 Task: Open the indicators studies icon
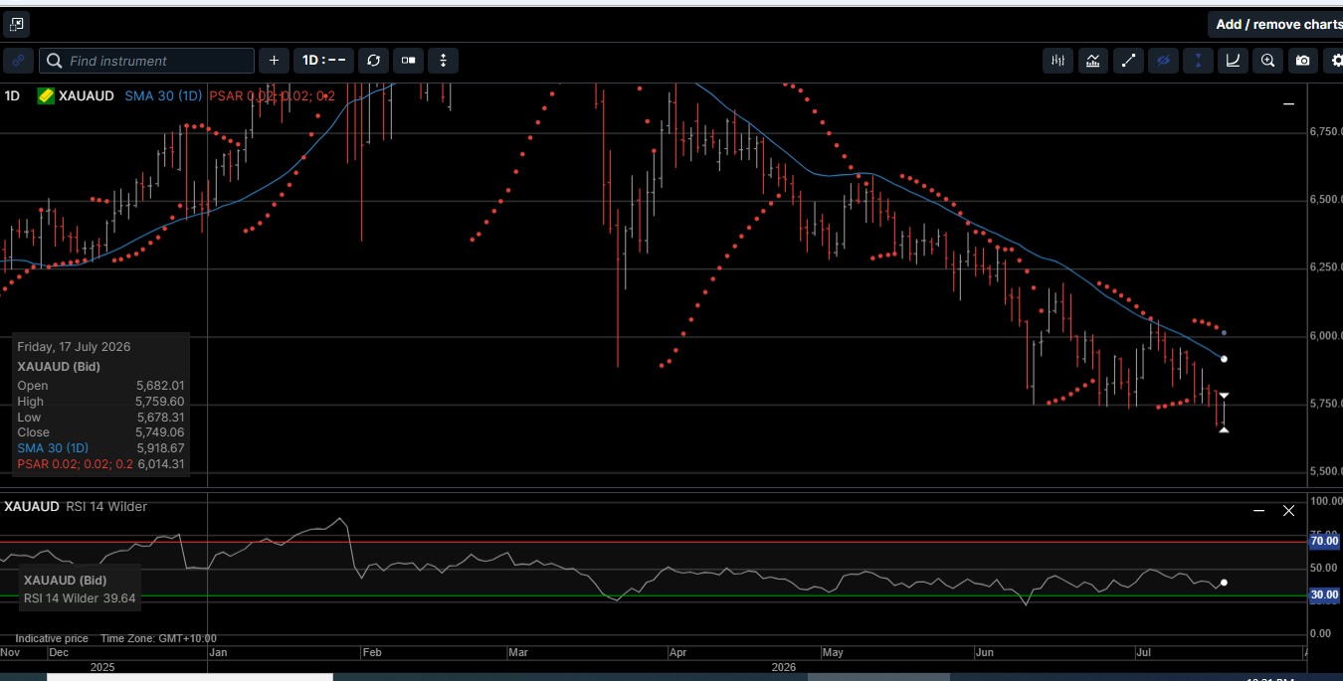tap(1093, 61)
